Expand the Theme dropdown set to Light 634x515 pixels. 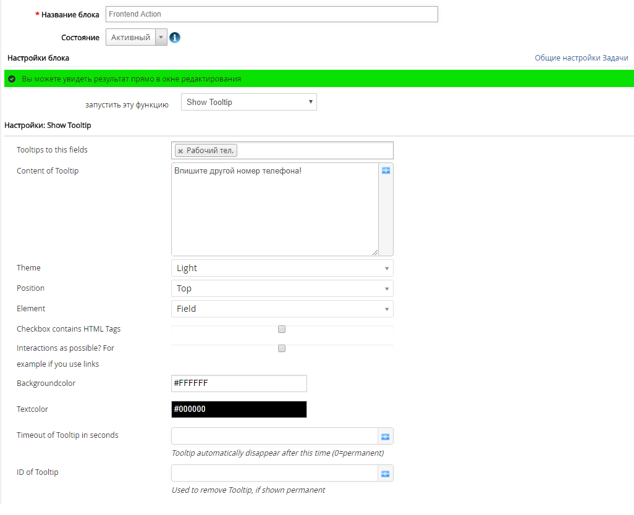tap(282, 268)
